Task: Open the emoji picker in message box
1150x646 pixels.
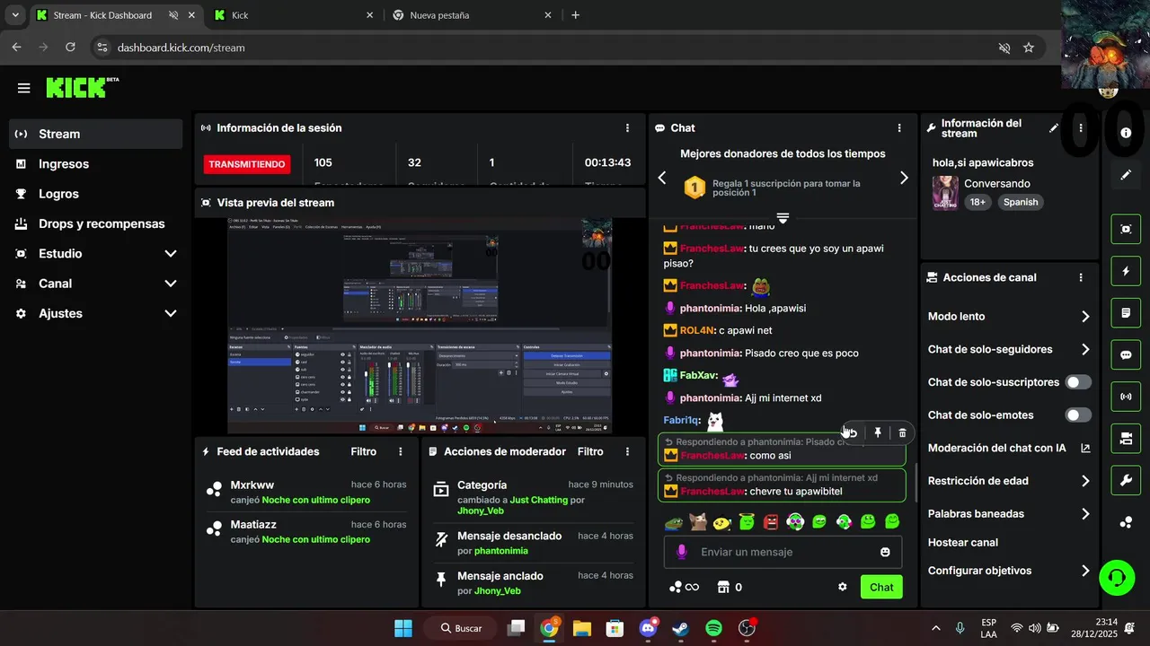Action: [x=885, y=552]
